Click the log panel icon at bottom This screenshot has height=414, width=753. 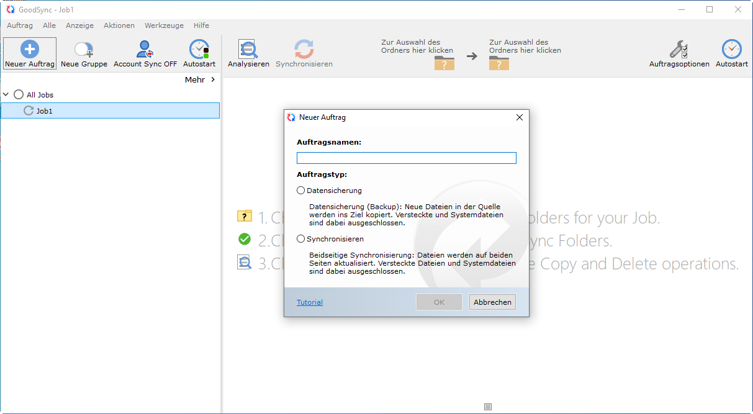click(488, 407)
